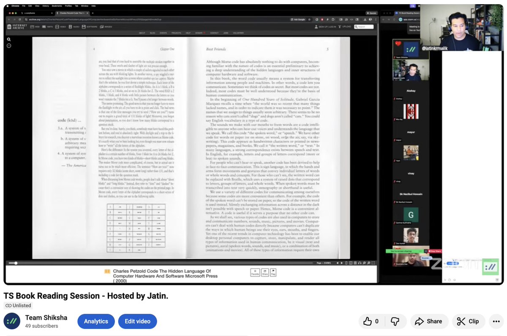Click the magnifier search icon beside the book

9,39
